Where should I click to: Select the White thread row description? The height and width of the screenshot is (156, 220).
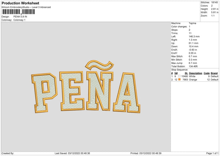pyautogui.click(x=194, y=76)
